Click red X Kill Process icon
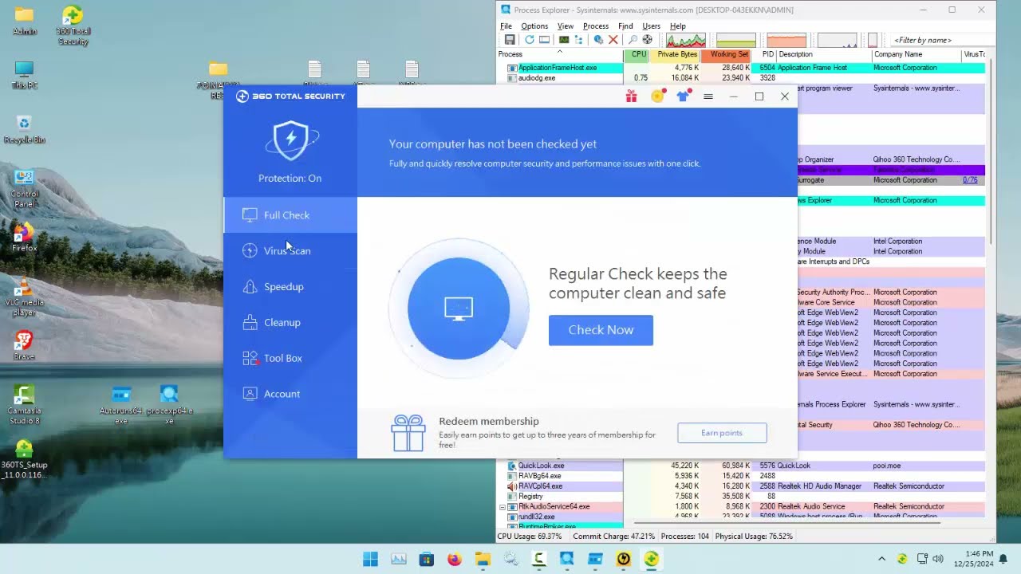 pyautogui.click(x=613, y=40)
